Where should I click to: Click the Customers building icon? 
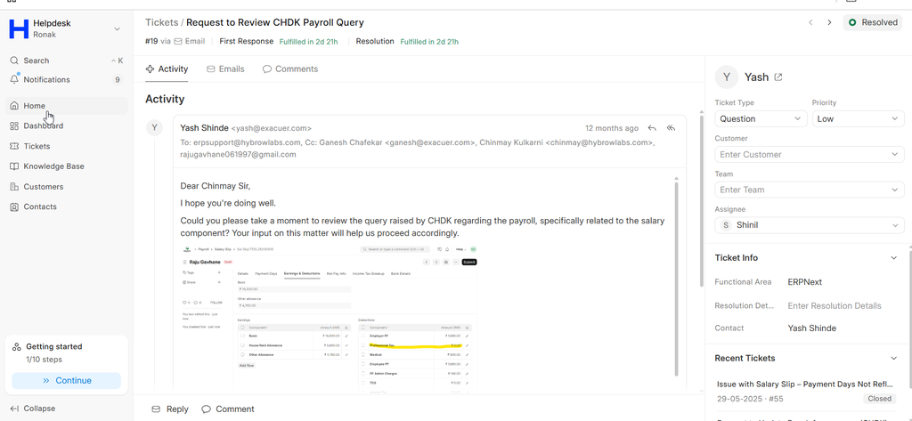pos(14,187)
